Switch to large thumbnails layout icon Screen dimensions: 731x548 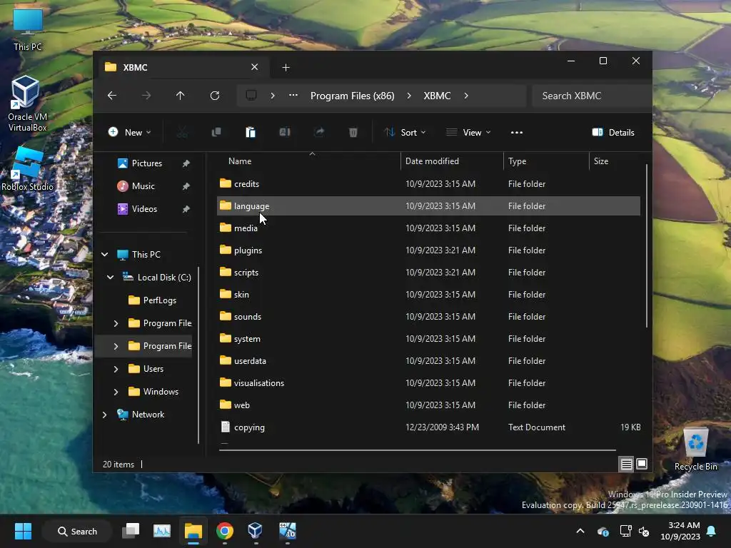pos(642,464)
